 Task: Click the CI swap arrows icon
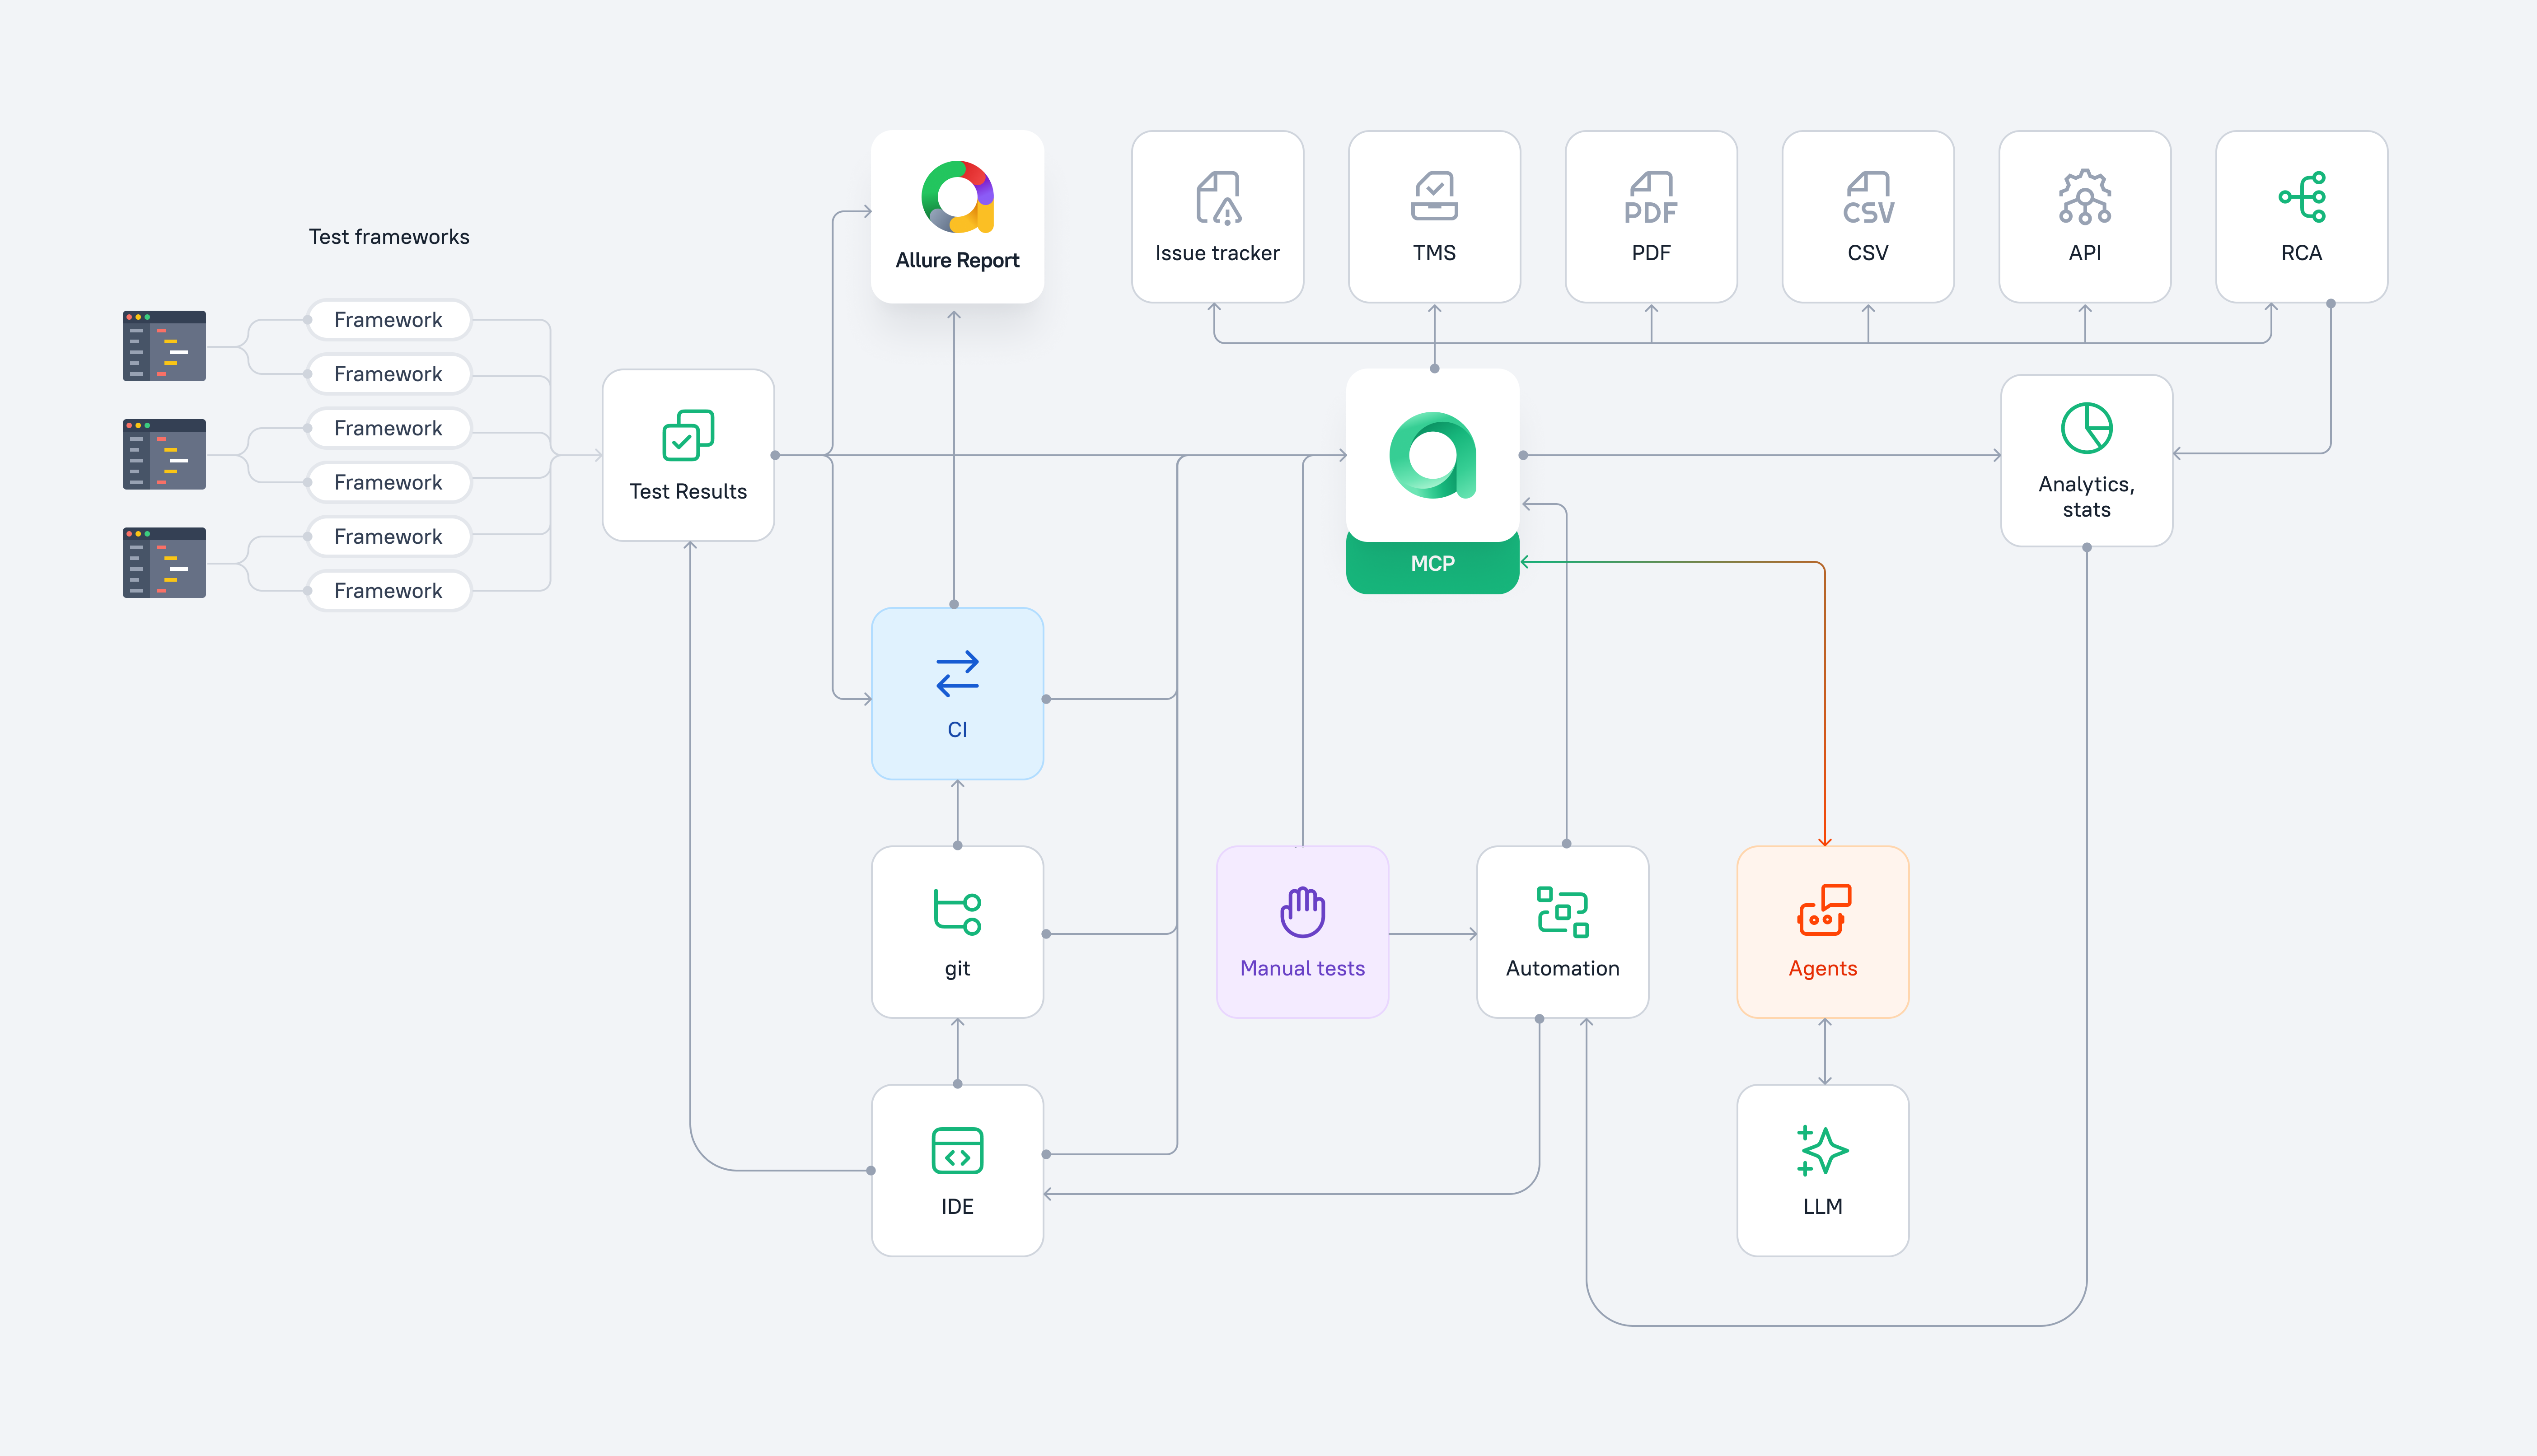(x=957, y=674)
